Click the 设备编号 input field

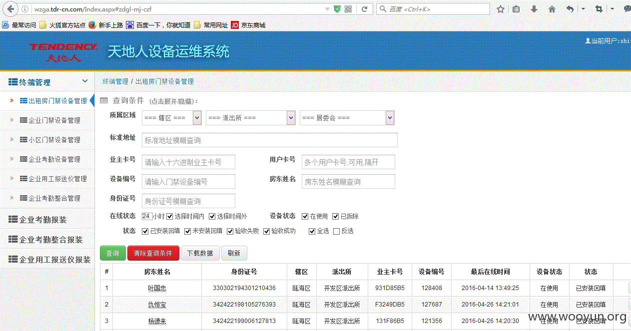tap(188, 182)
